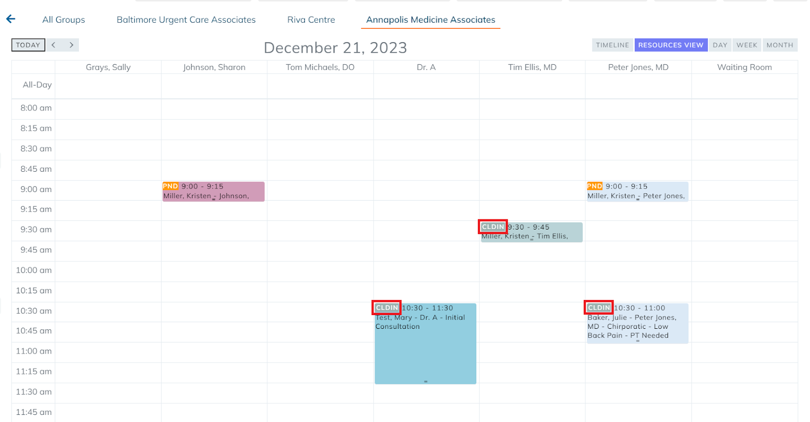Select the Resources View toggle
Screen dimensions: 810x422
point(670,45)
